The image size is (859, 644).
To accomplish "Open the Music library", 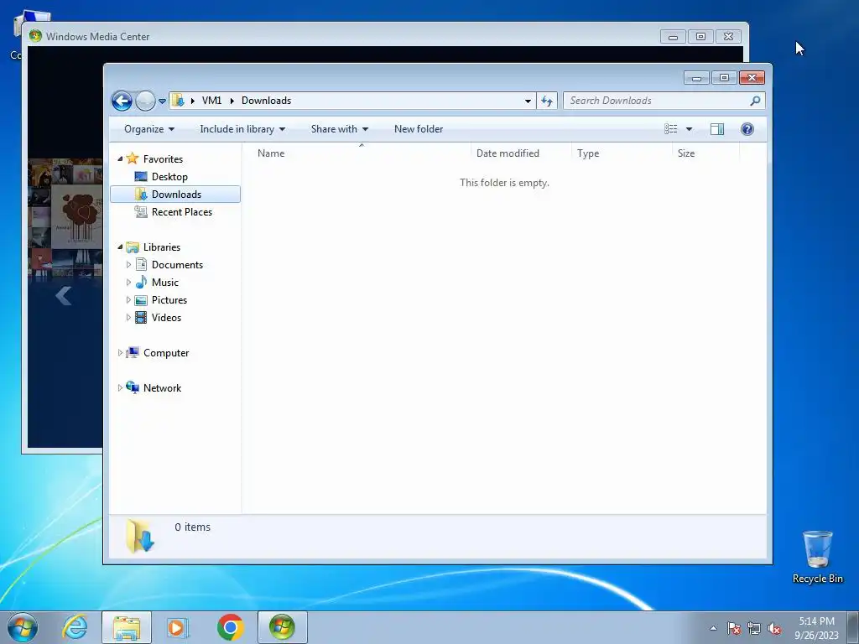I will [165, 283].
